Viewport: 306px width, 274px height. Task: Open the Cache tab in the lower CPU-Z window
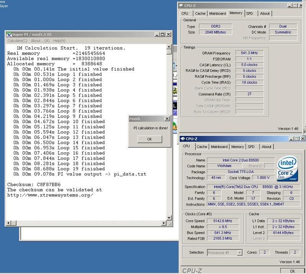click(x=202, y=147)
